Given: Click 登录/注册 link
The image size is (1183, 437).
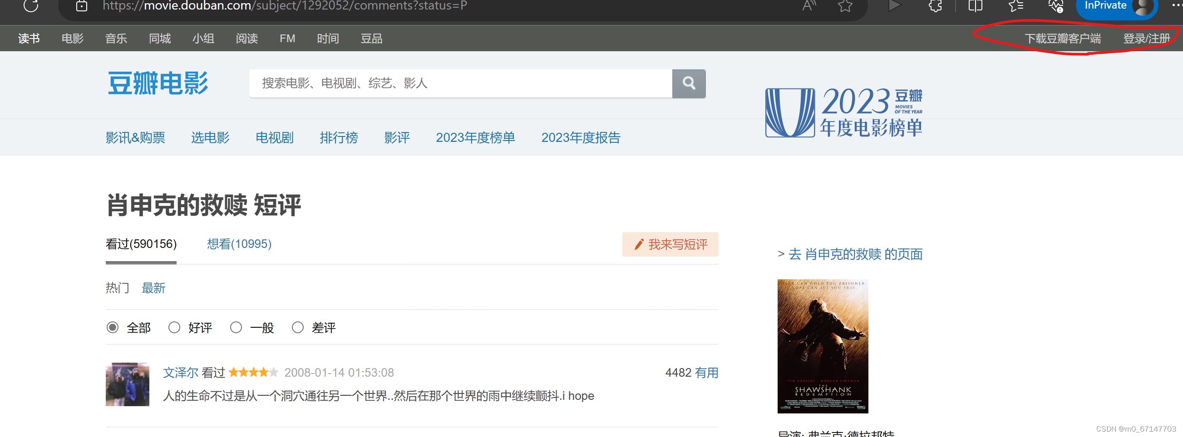Looking at the screenshot, I should (x=1146, y=39).
